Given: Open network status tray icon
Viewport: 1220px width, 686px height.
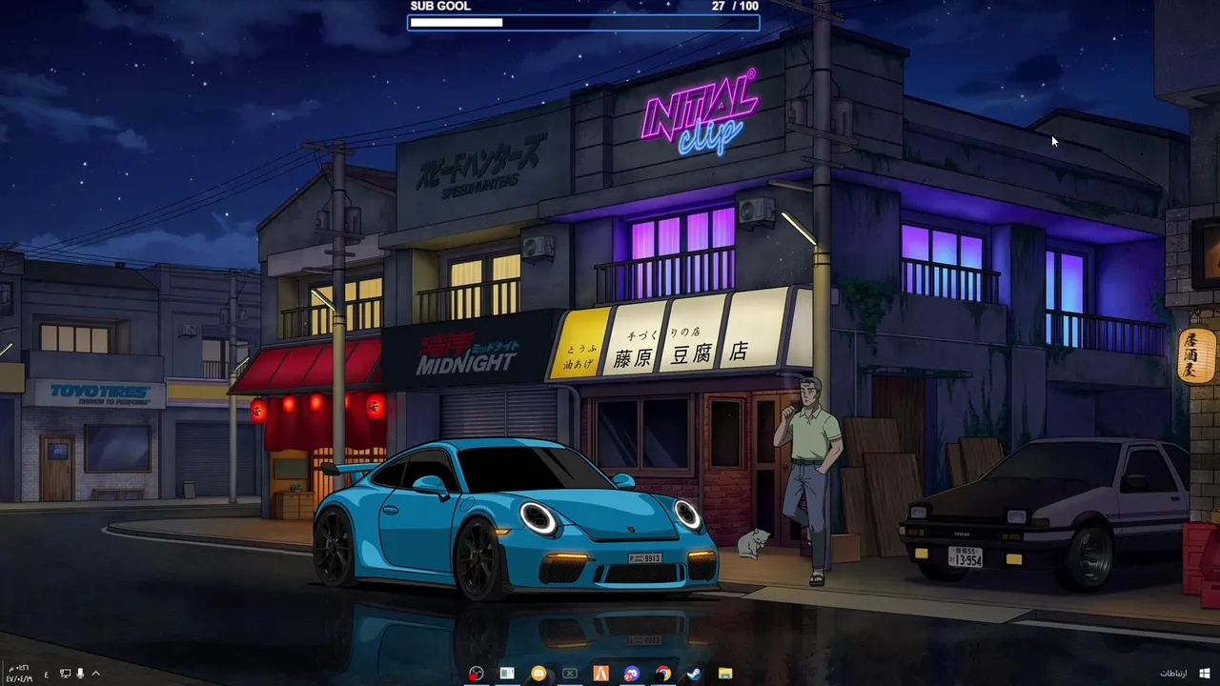Looking at the screenshot, I should click(65, 674).
